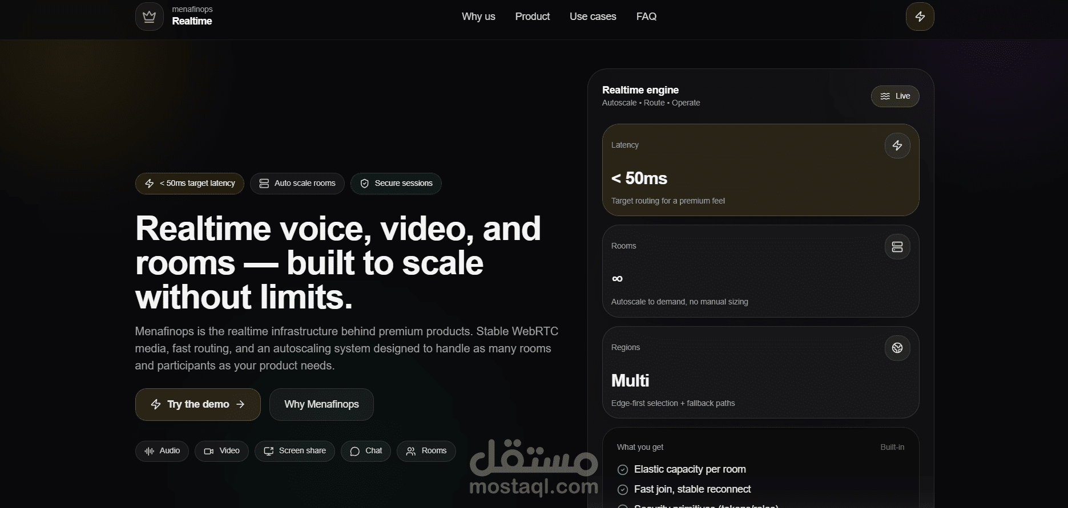1068x508 pixels.
Task: Click the server icon in Auto scale rooms
Action: click(x=264, y=184)
